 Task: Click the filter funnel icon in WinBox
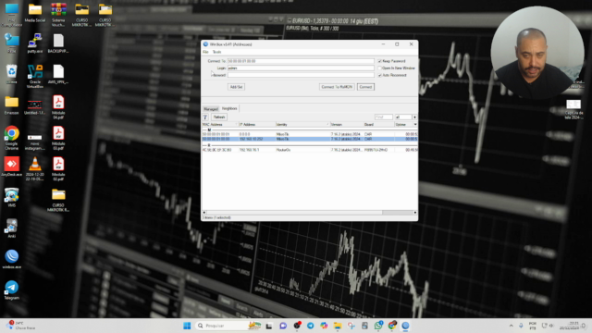click(205, 117)
